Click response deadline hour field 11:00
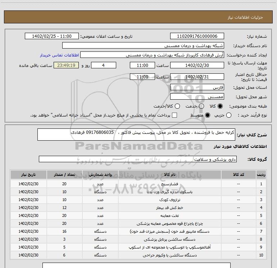This screenshot has width=277, height=268. point(142,65)
